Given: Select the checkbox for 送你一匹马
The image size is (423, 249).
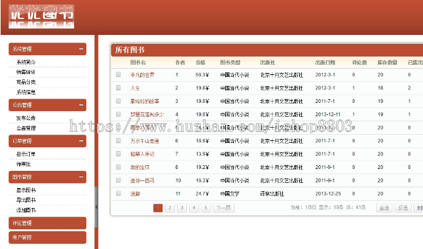Looking at the screenshot, I should point(118,180).
